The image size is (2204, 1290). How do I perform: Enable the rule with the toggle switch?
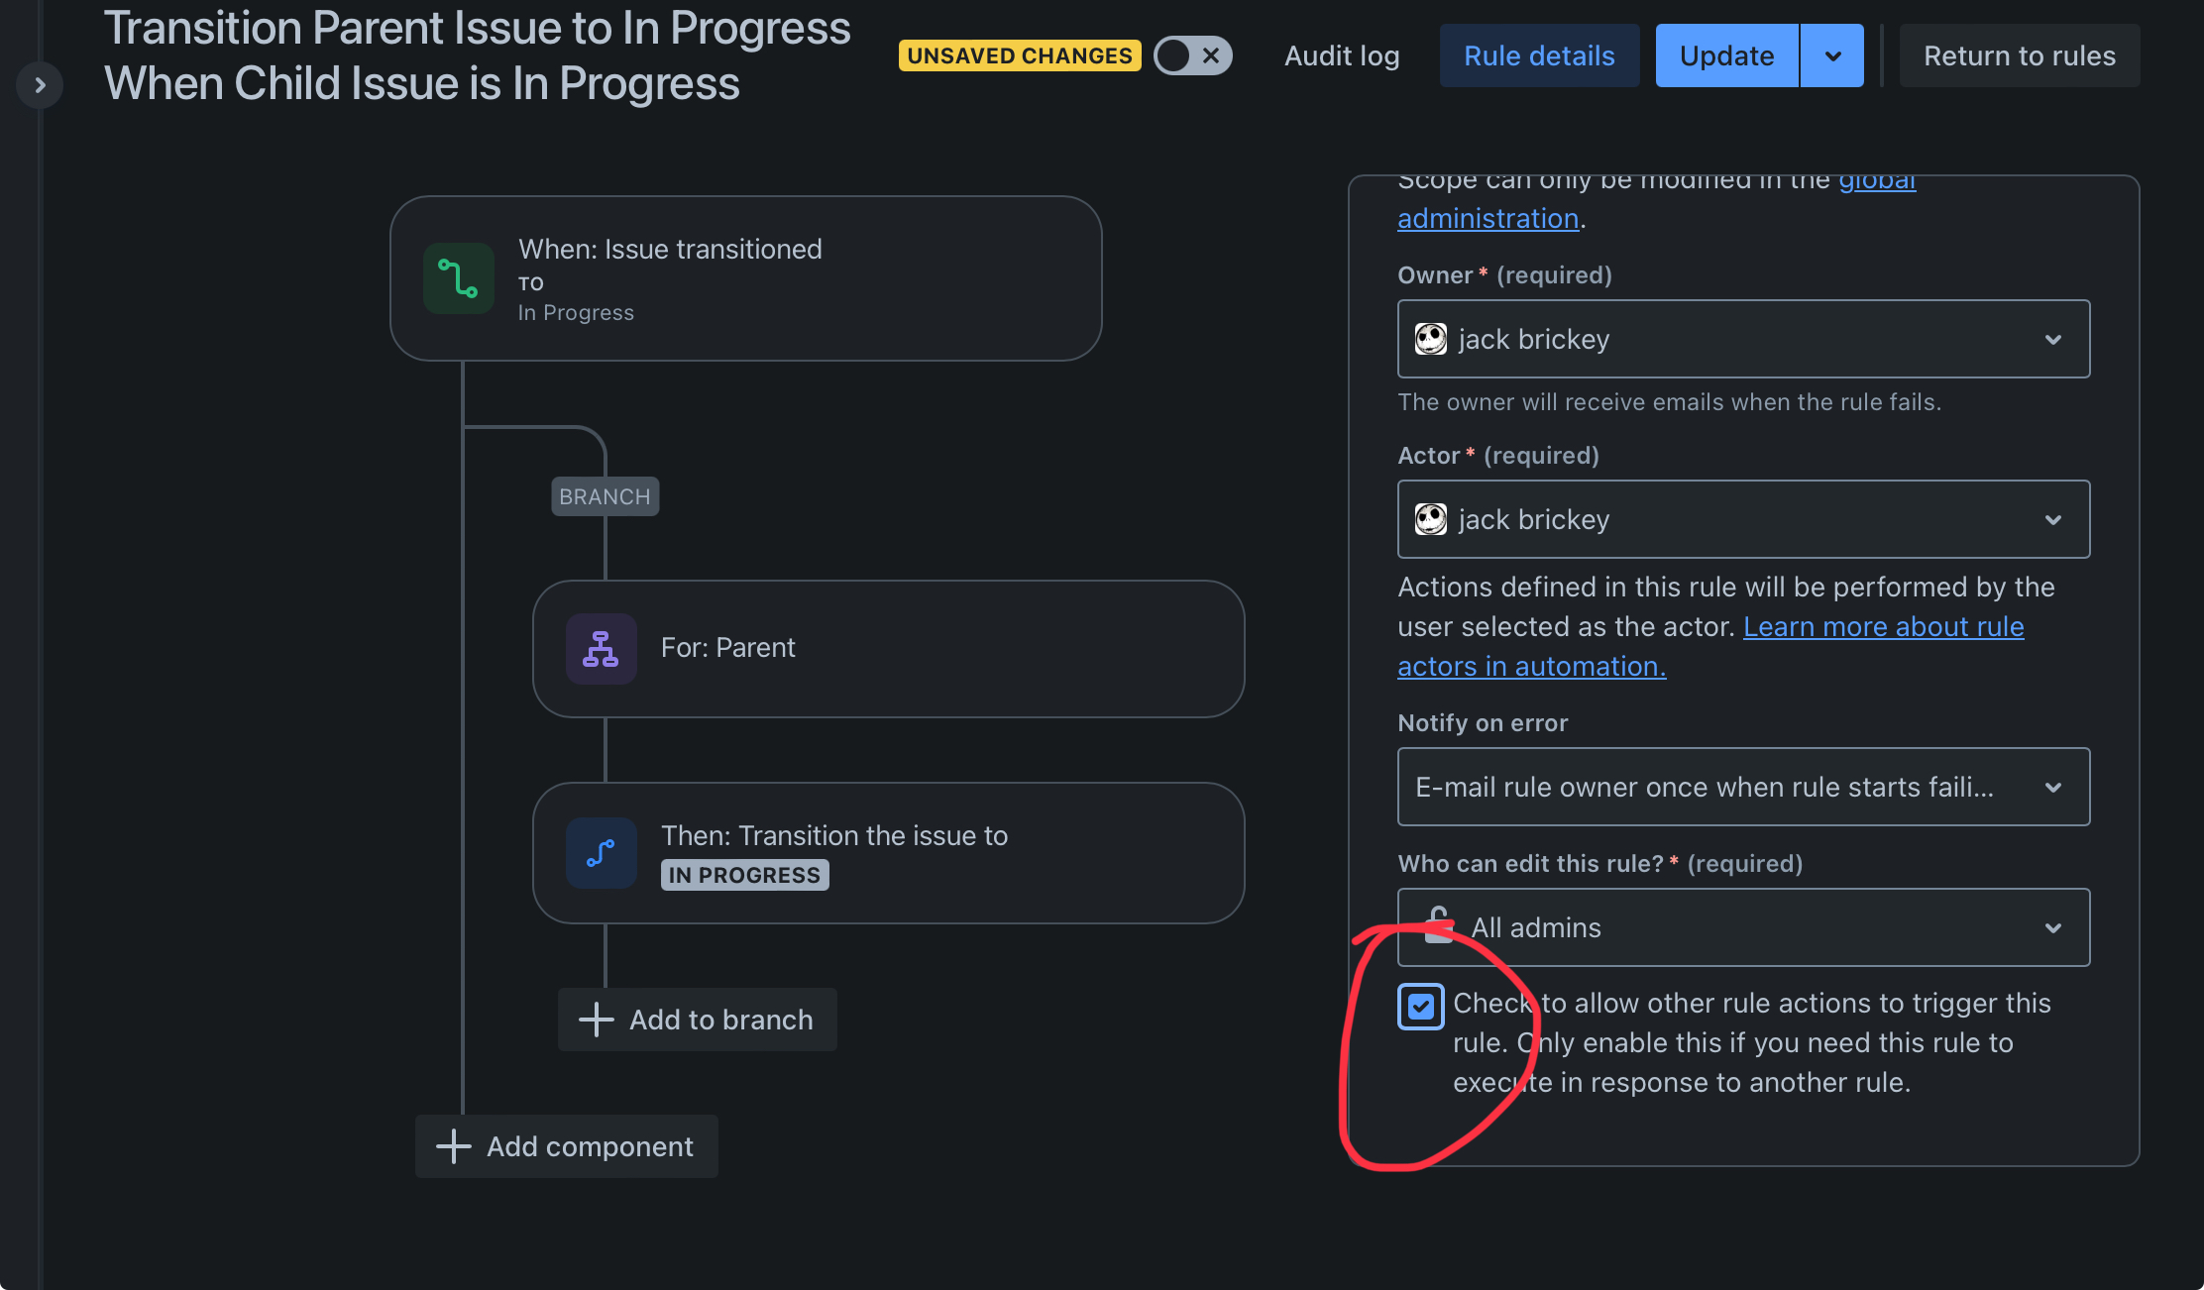pos(1174,55)
